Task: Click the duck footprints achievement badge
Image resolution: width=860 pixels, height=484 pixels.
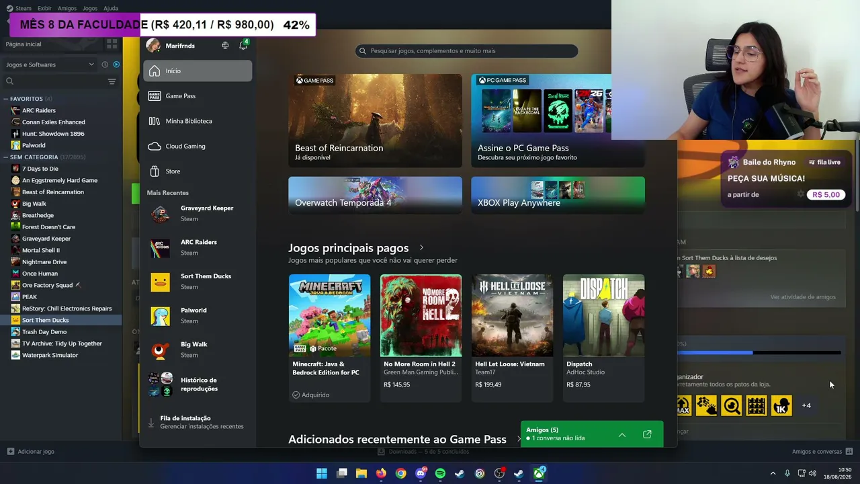Action: pyautogui.click(x=706, y=405)
